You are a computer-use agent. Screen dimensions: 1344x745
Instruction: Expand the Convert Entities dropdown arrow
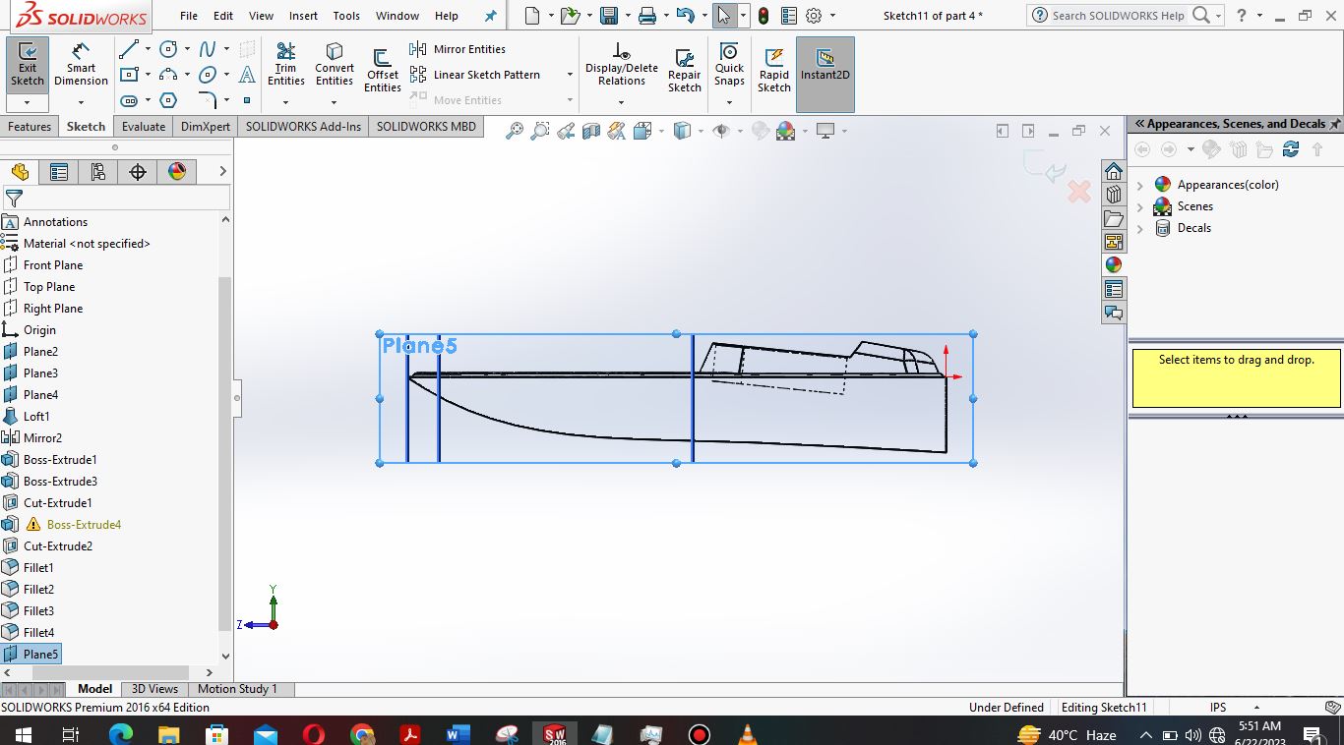335,102
